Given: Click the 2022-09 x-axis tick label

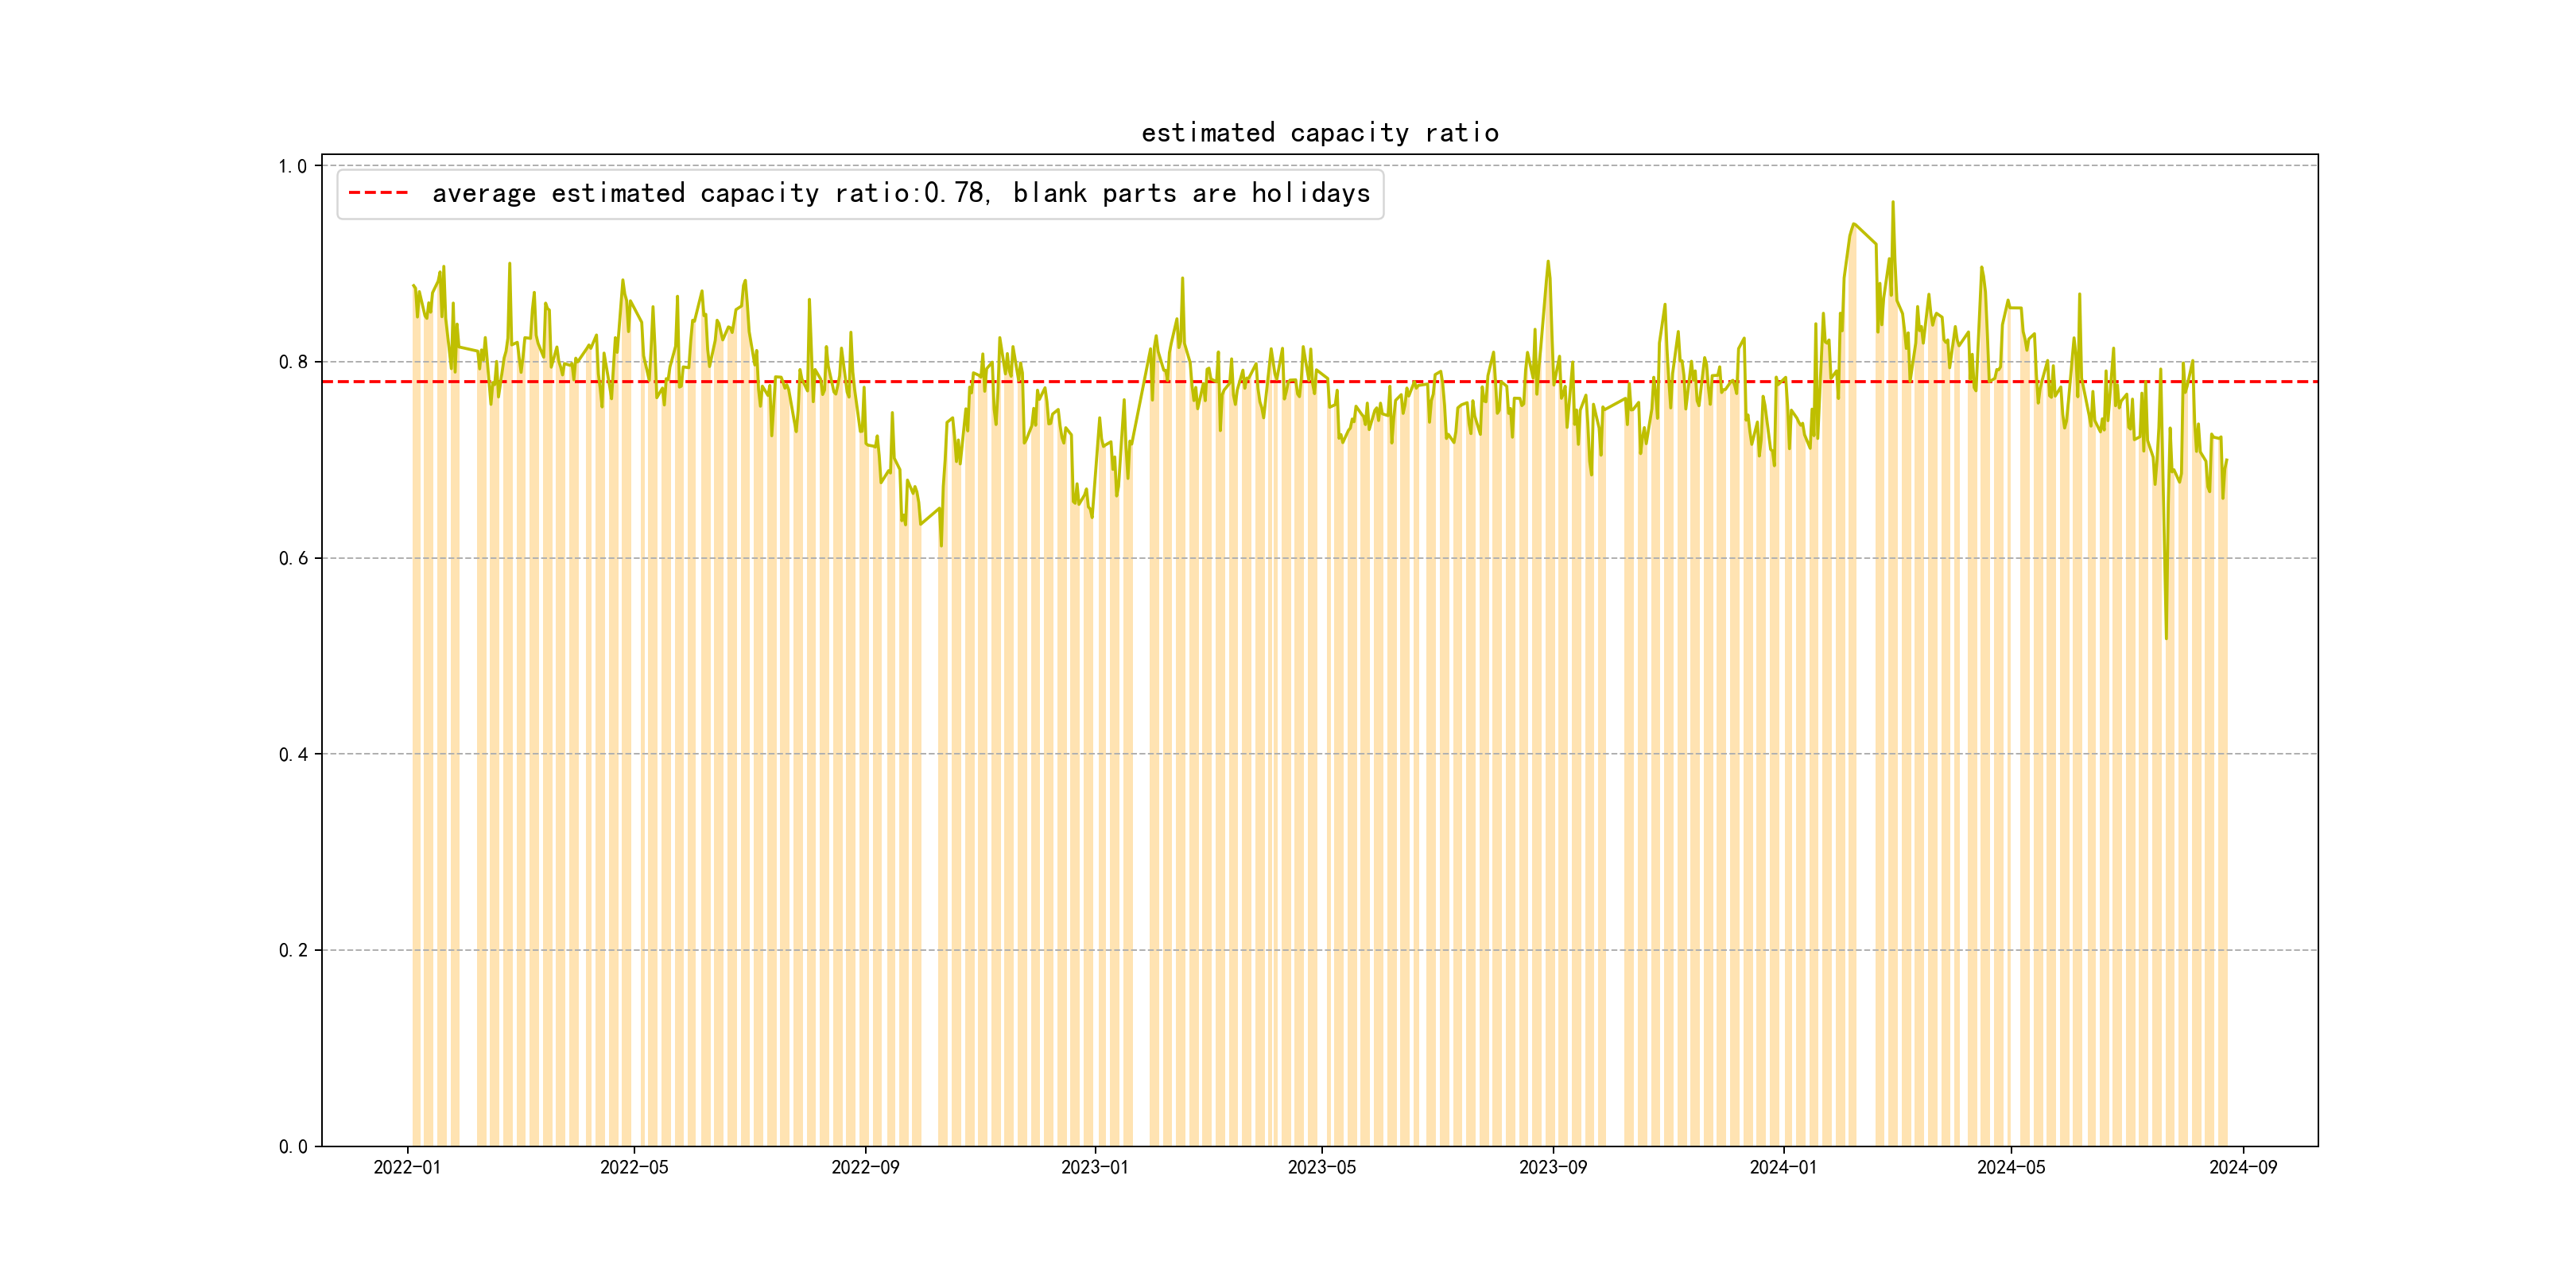Looking at the screenshot, I should (x=865, y=1167).
